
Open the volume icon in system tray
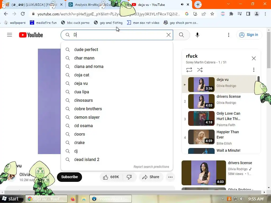(x=242, y=199)
